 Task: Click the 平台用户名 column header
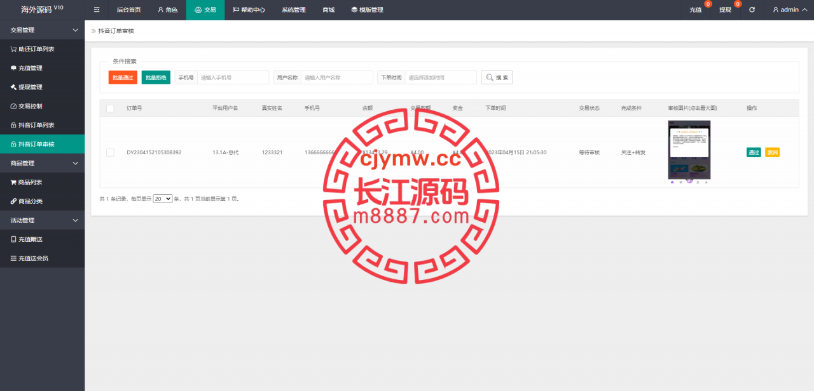225,109
